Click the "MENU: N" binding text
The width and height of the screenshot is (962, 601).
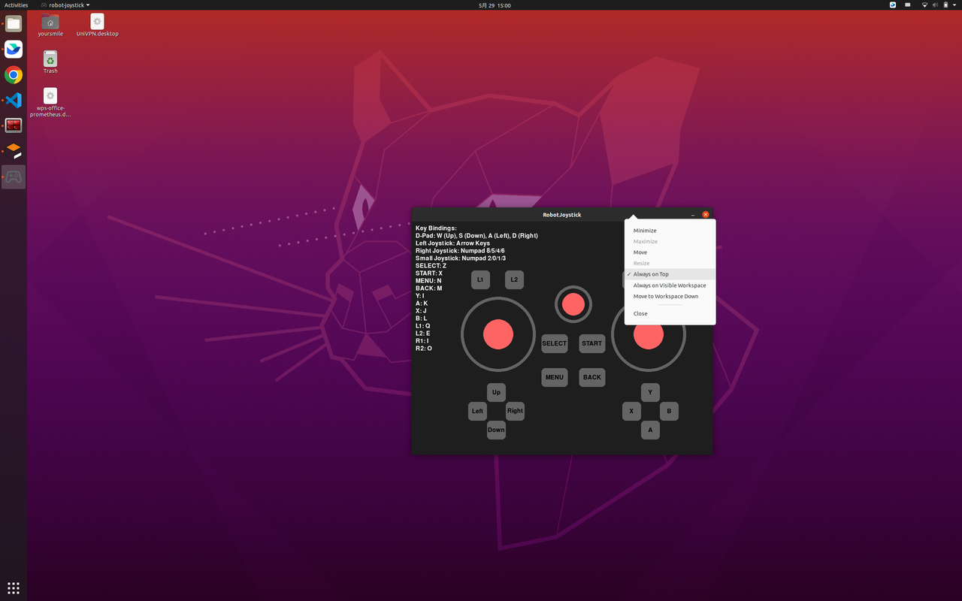click(x=428, y=281)
